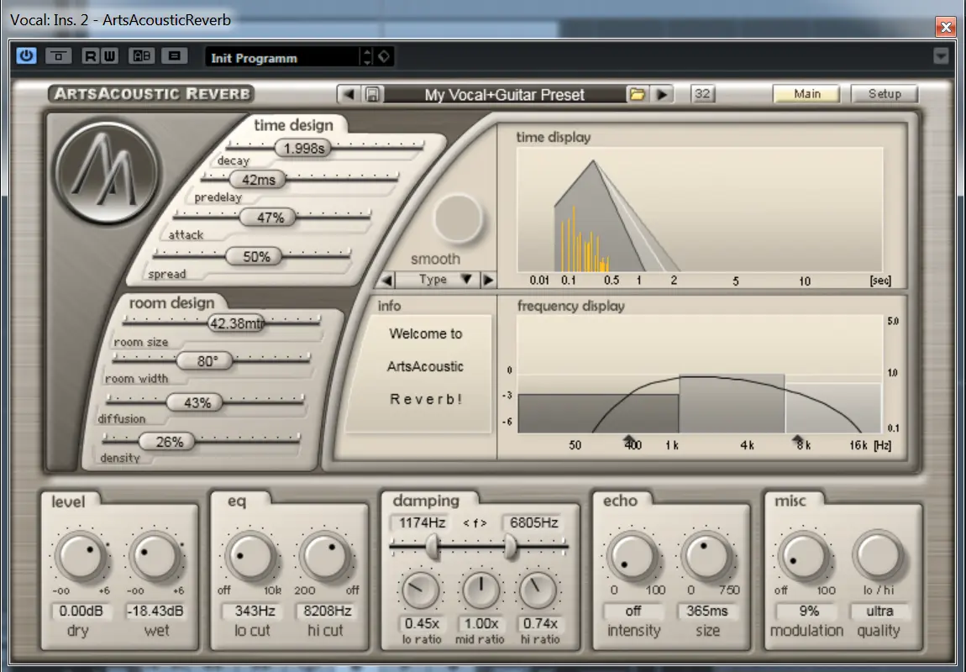Click the My Vocal+Guitar Preset name
This screenshot has width=966, height=672.
504,95
